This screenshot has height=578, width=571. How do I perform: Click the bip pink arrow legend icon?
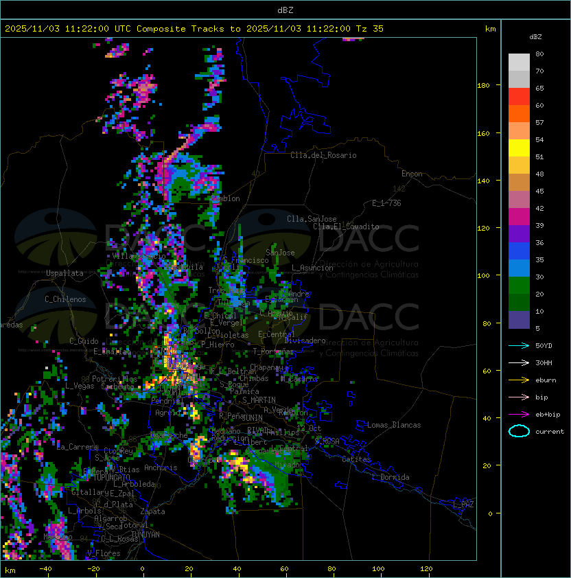click(519, 397)
